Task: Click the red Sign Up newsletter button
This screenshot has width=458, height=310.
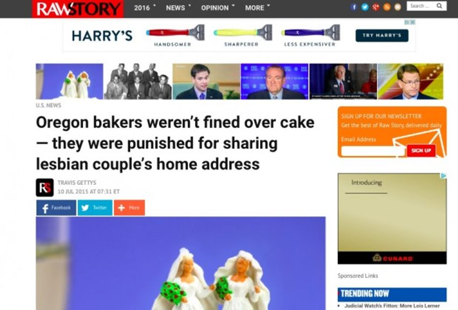Action: click(x=421, y=151)
